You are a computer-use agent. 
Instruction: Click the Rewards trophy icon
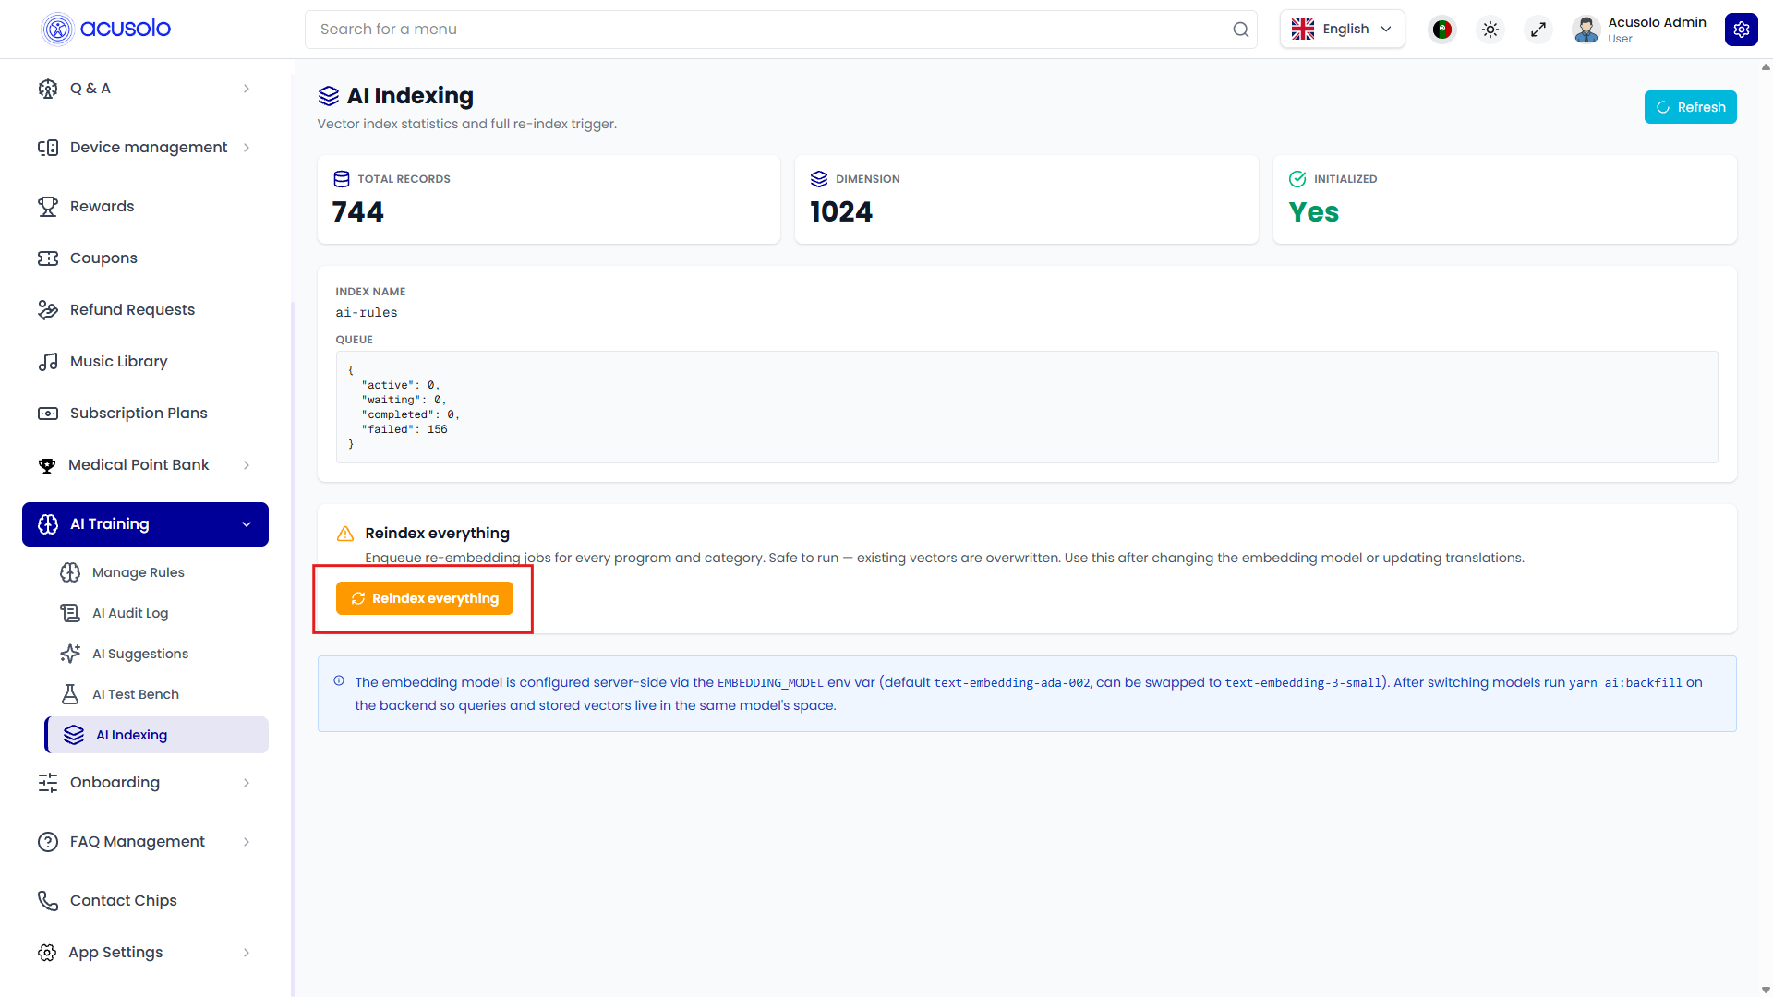coord(48,207)
